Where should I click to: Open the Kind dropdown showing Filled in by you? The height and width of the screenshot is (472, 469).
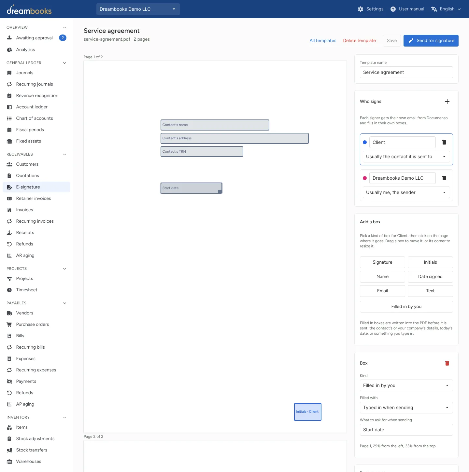pyautogui.click(x=406, y=385)
